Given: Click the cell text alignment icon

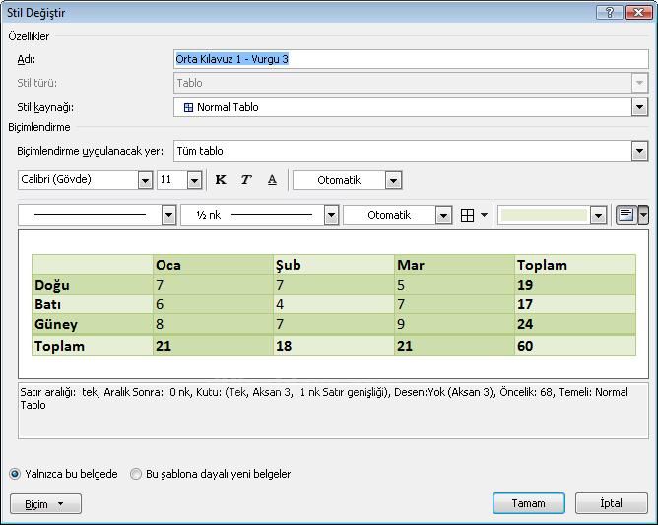Looking at the screenshot, I should (626, 215).
